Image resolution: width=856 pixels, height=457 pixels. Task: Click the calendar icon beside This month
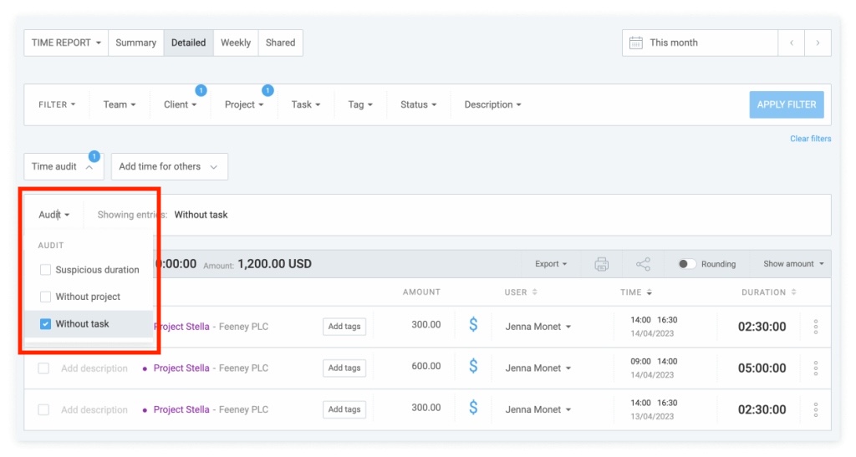click(635, 43)
